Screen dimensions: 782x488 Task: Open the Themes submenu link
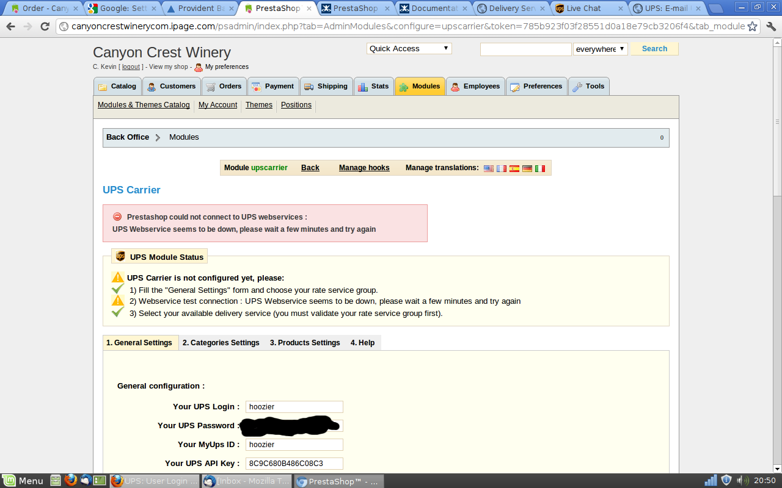[259, 105]
